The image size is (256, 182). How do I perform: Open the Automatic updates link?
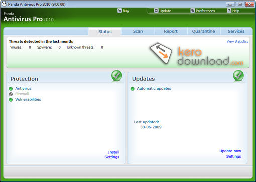[x=154, y=88]
